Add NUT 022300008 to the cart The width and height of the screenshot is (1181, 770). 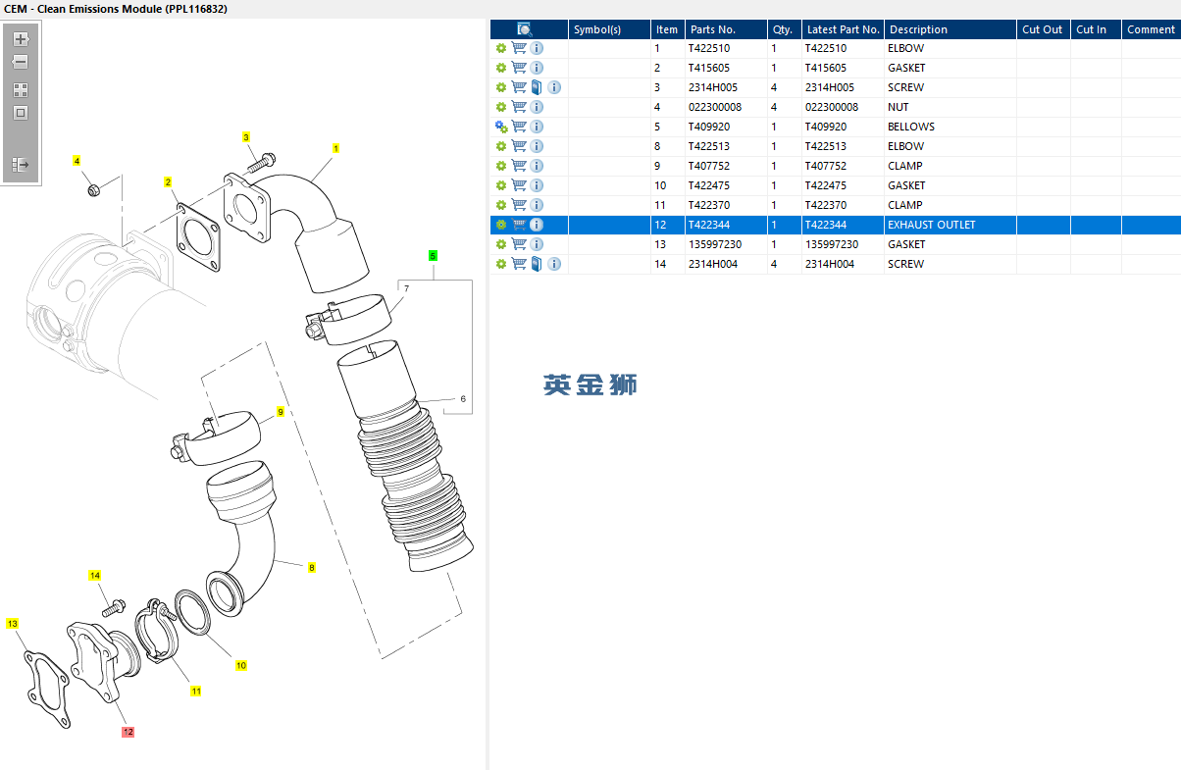tap(519, 107)
